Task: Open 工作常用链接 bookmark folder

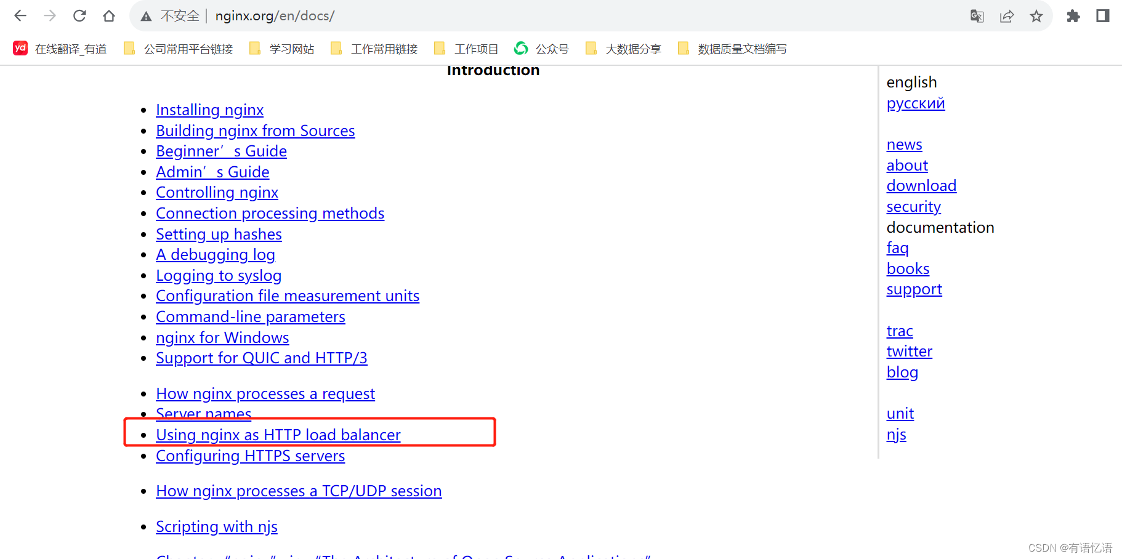Action: (x=374, y=49)
